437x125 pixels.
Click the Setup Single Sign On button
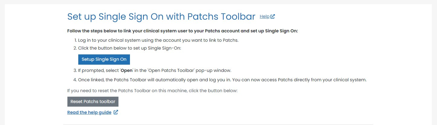coord(104,59)
